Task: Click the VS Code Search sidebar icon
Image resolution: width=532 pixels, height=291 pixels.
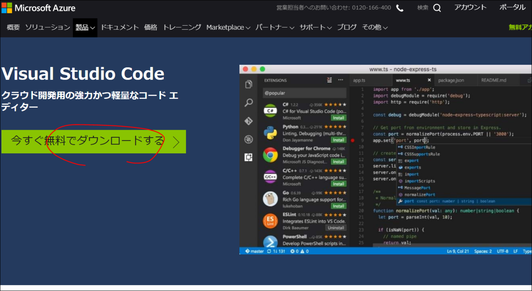Action: click(x=249, y=103)
